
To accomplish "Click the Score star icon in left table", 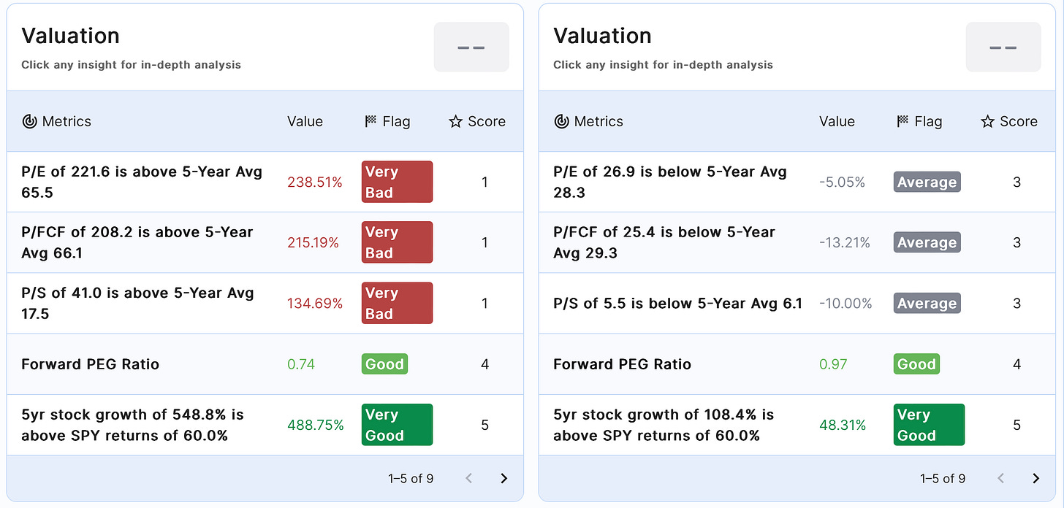I will (455, 122).
